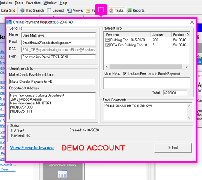
Task: Open the Help menu
Action: 63,3
